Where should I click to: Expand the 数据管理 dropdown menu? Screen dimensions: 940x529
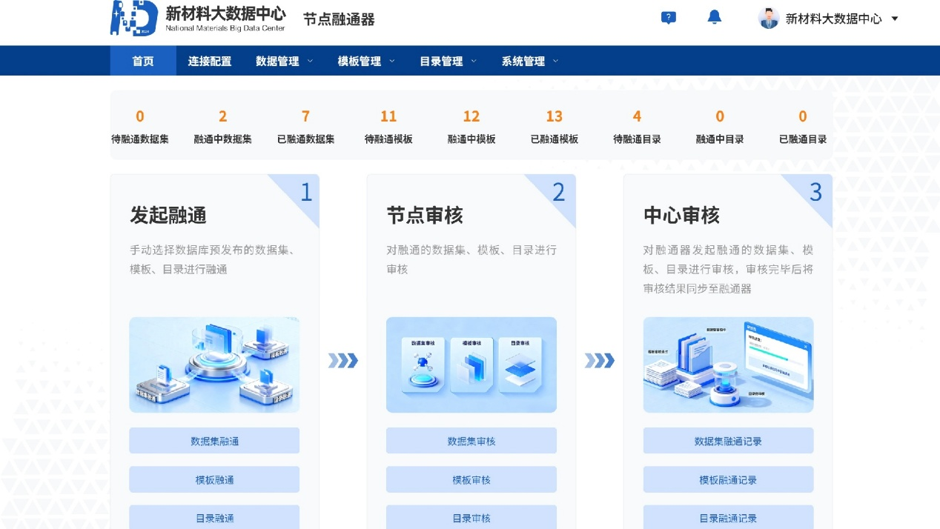point(284,61)
